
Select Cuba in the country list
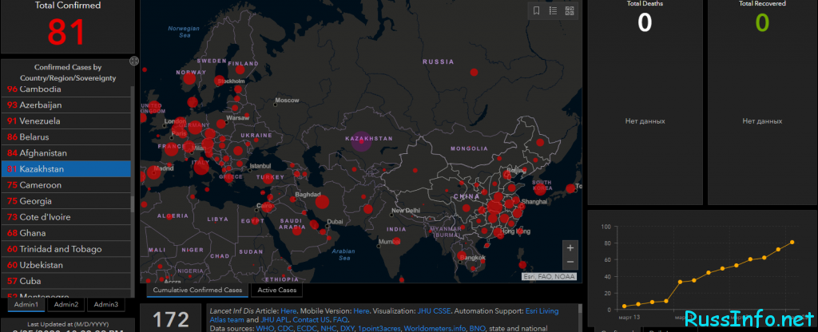[x=66, y=281]
